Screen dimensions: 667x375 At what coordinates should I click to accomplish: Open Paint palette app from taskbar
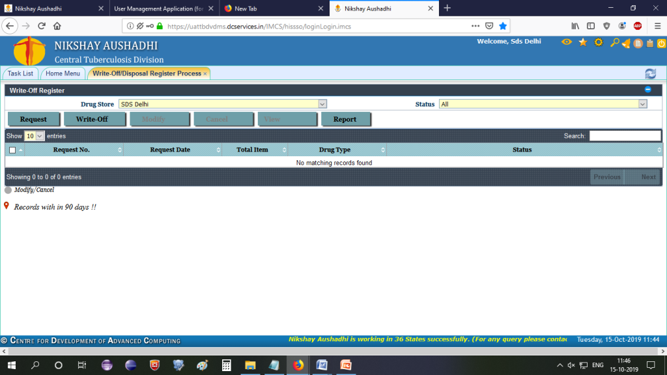pyautogui.click(x=202, y=365)
